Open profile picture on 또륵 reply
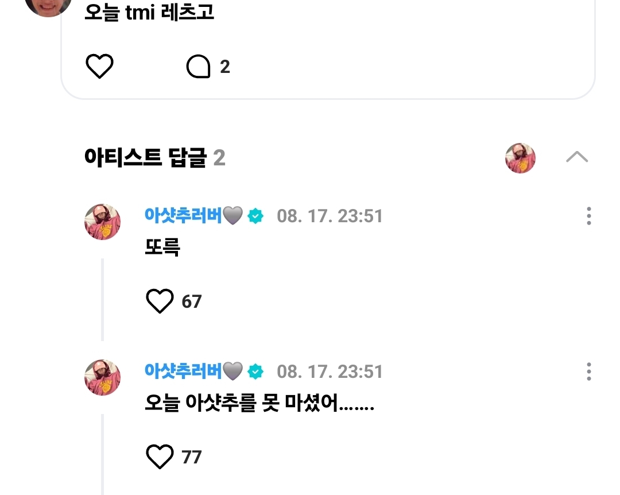Image resolution: width=620 pixels, height=495 pixels. tap(102, 222)
